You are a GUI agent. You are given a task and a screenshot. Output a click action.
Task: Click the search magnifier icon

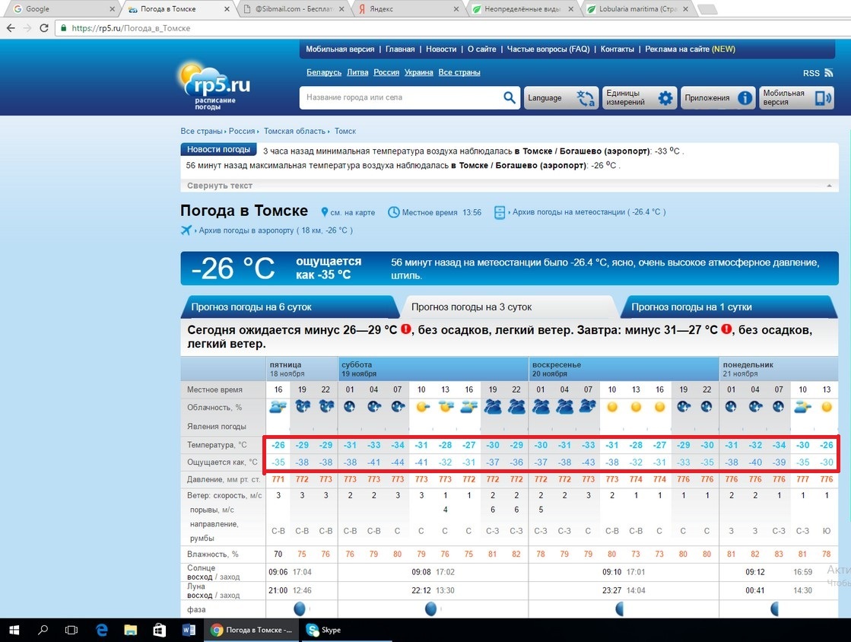pos(509,98)
